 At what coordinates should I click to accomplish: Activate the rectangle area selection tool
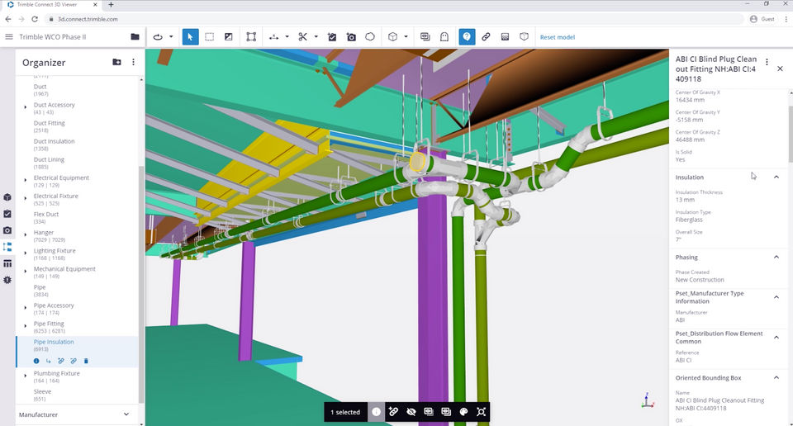tap(210, 37)
